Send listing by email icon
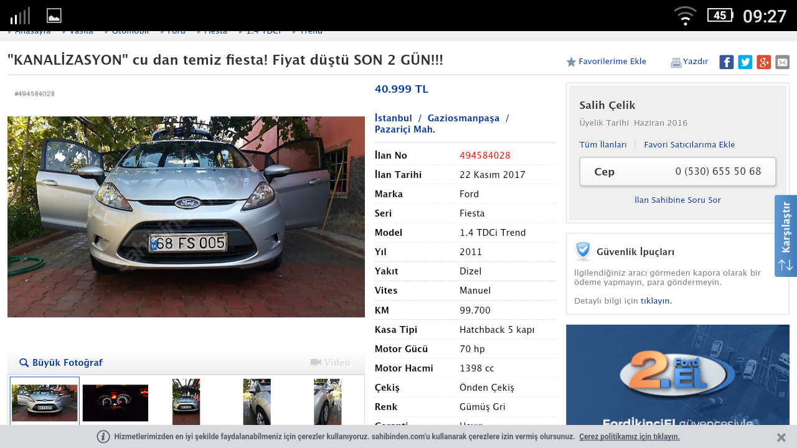This screenshot has width=797, height=448. coord(782,62)
